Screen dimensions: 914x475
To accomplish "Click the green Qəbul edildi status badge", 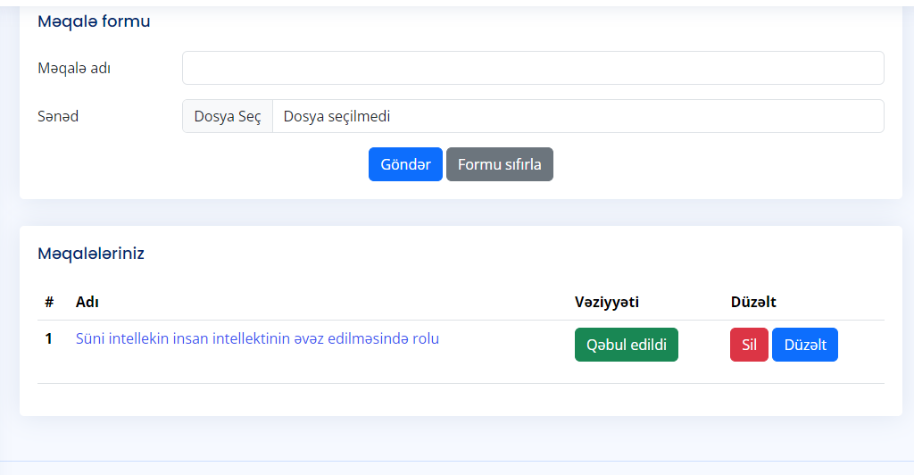I will [626, 345].
